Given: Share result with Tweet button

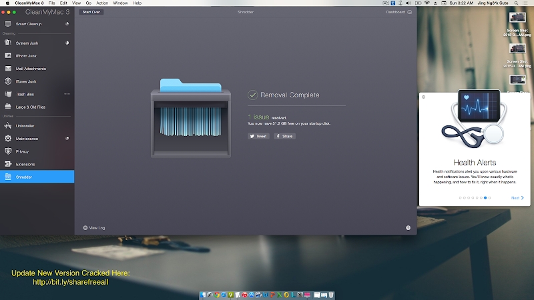Looking at the screenshot, I should (x=258, y=136).
